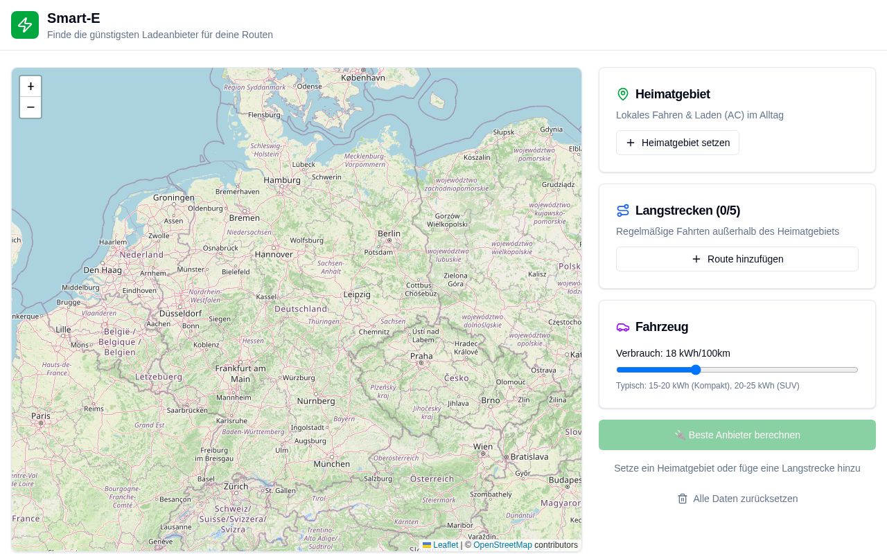Click København on the map
The image size is (887, 554).
(362, 78)
